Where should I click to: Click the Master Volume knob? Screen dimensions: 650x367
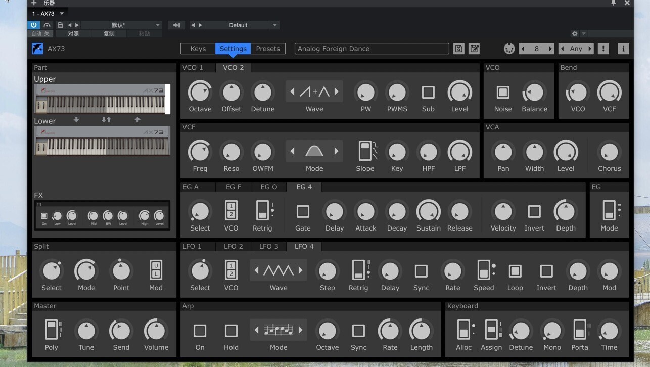coord(156,331)
